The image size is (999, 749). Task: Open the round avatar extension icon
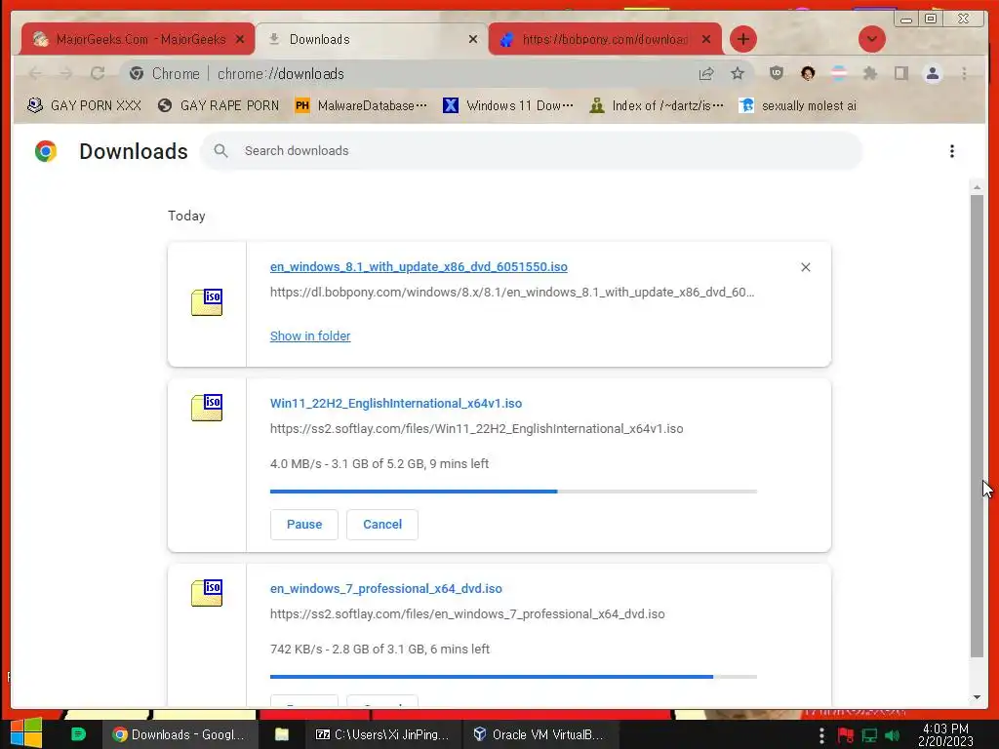(x=808, y=73)
